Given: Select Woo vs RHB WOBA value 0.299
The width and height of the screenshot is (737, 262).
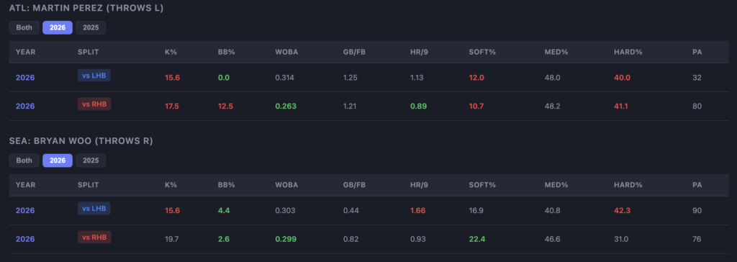Looking at the screenshot, I should tap(286, 240).
